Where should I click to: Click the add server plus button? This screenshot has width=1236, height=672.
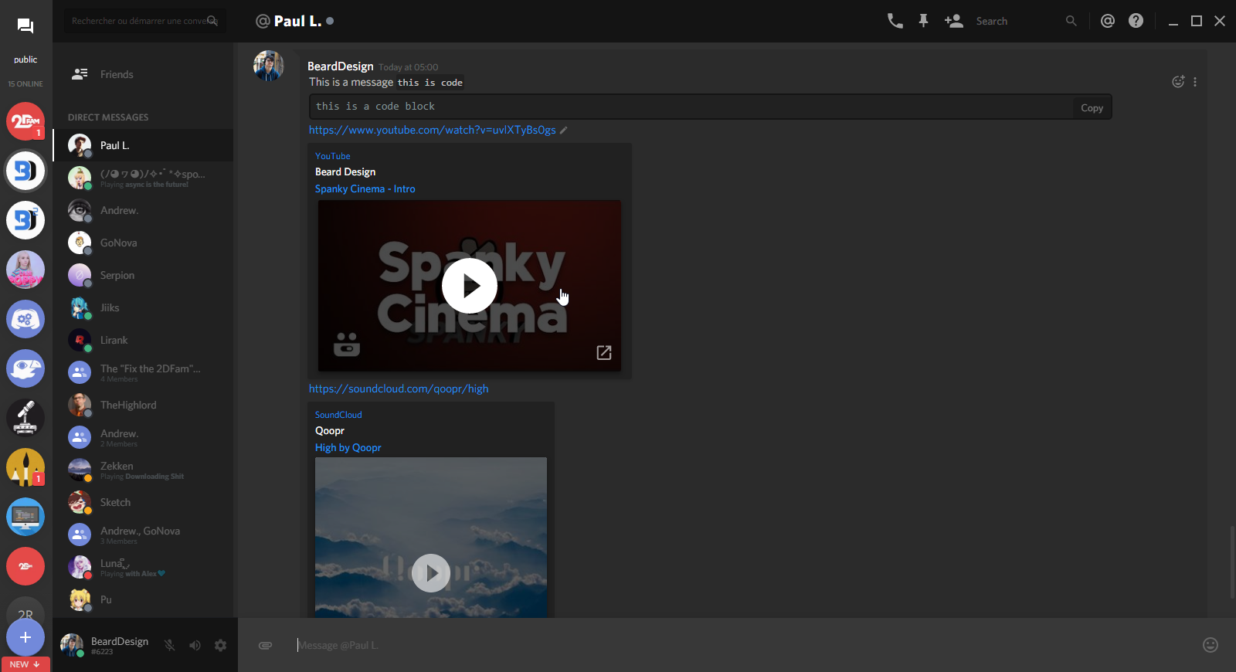coord(25,637)
